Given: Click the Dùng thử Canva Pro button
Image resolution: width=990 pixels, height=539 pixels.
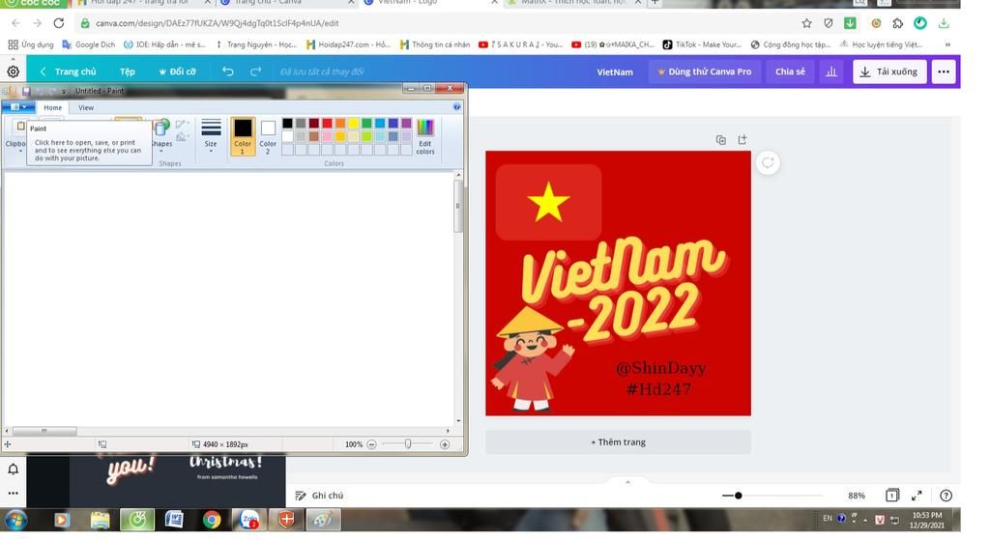Looking at the screenshot, I should pos(705,71).
